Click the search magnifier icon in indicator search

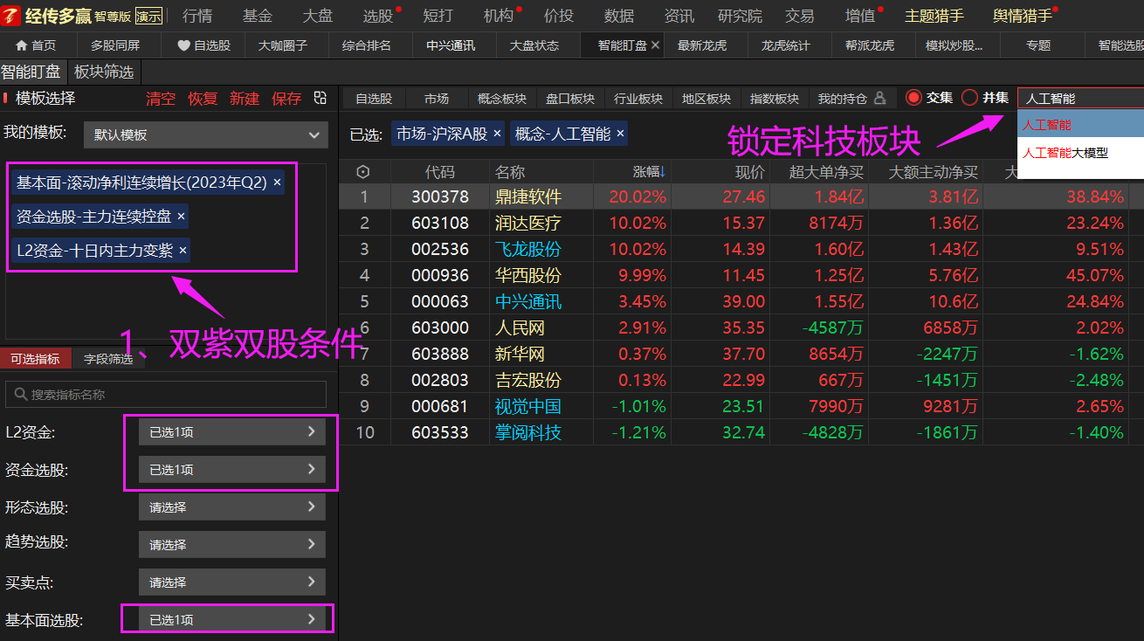pos(20,394)
